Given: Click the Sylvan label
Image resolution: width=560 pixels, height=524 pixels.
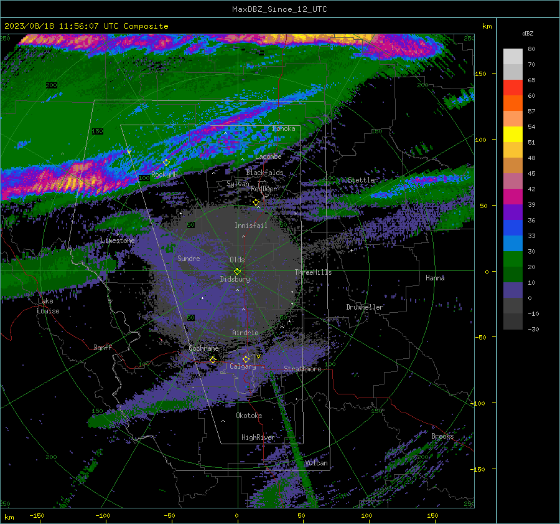Looking at the screenshot, I should (238, 184).
